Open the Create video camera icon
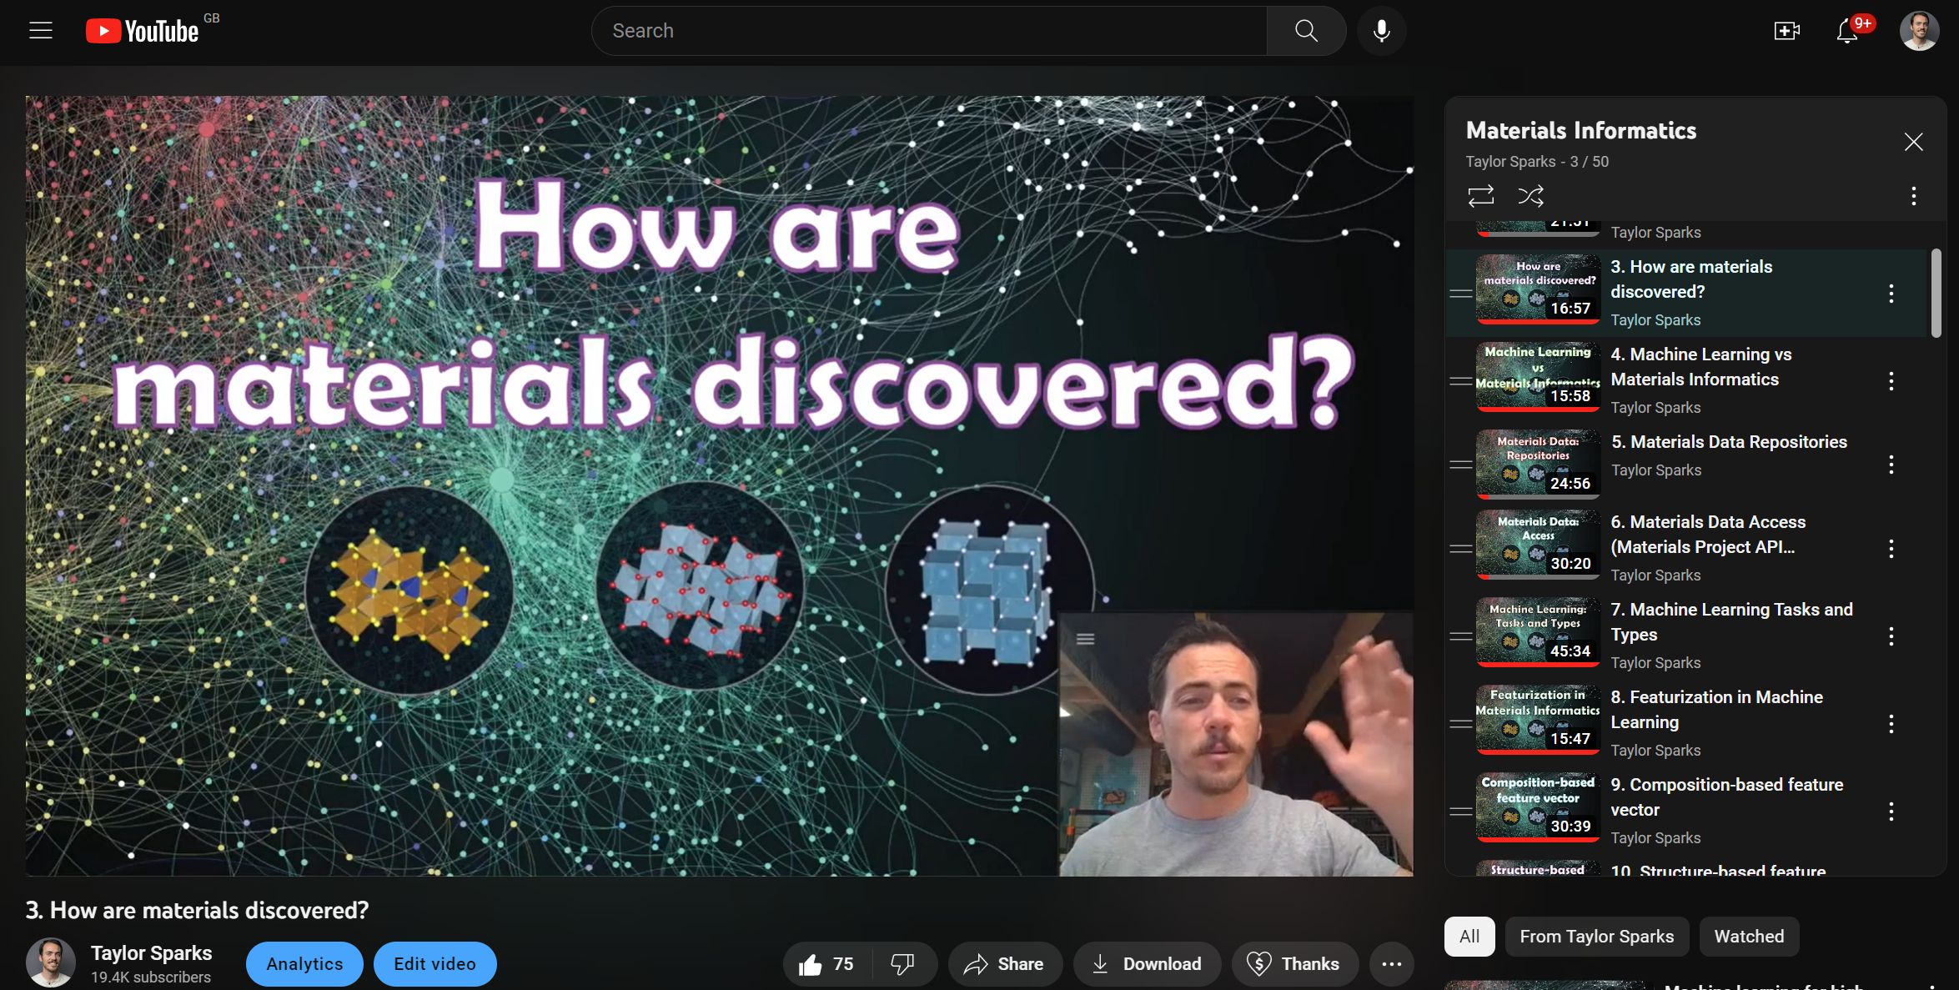This screenshot has width=1959, height=990. [1786, 31]
